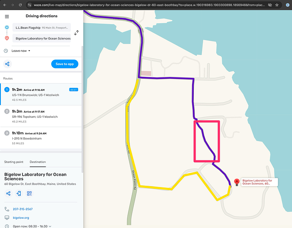Edit the Bigelow Laboratory destination field
The height and width of the screenshot is (228, 292).
(x=42, y=38)
